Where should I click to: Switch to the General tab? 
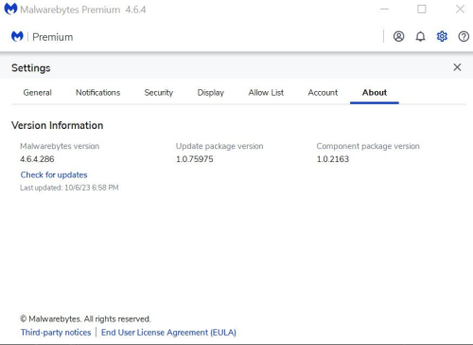37,93
